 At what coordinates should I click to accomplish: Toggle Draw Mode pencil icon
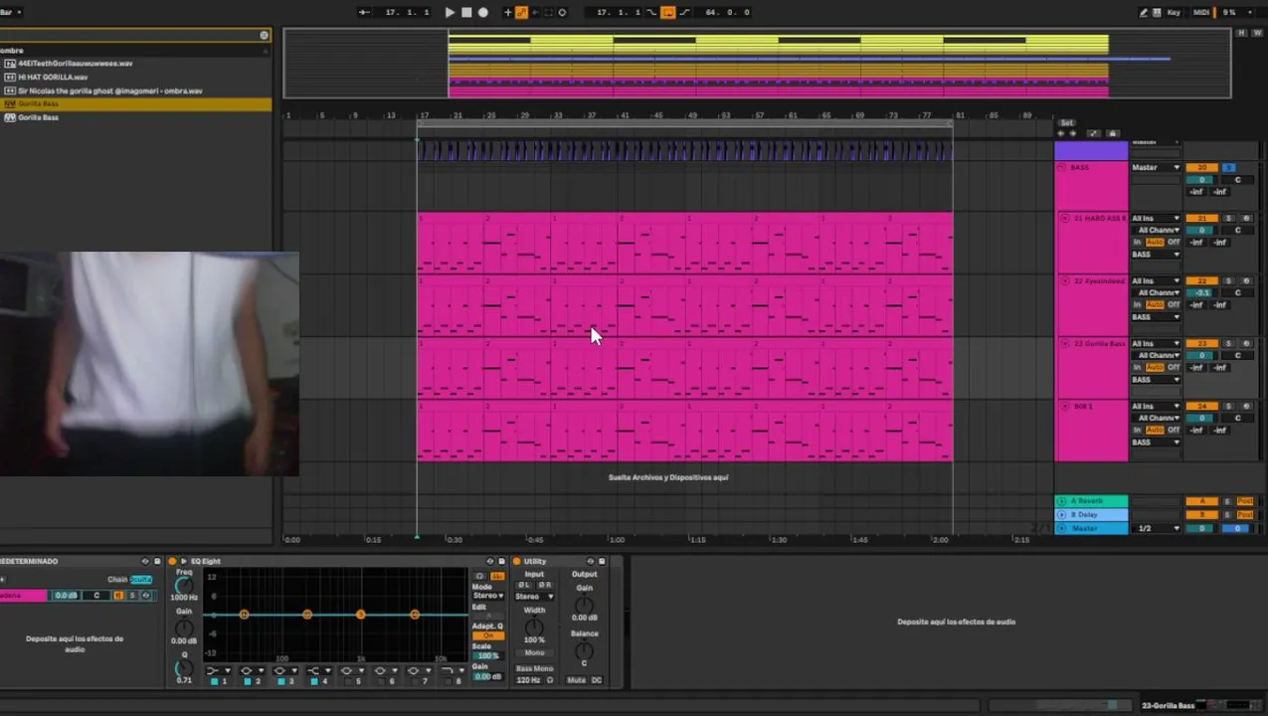click(x=1144, y=12)
